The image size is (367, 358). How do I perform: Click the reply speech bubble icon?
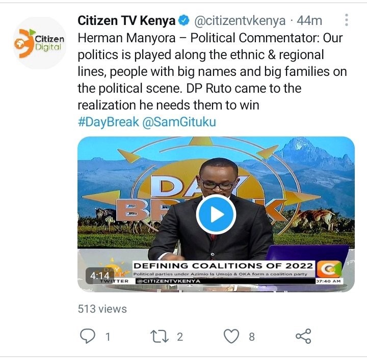click(88, 336)
